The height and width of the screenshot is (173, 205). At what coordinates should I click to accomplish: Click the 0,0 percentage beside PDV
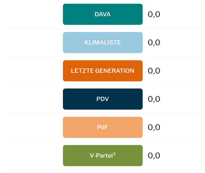[x=154, y=99]
